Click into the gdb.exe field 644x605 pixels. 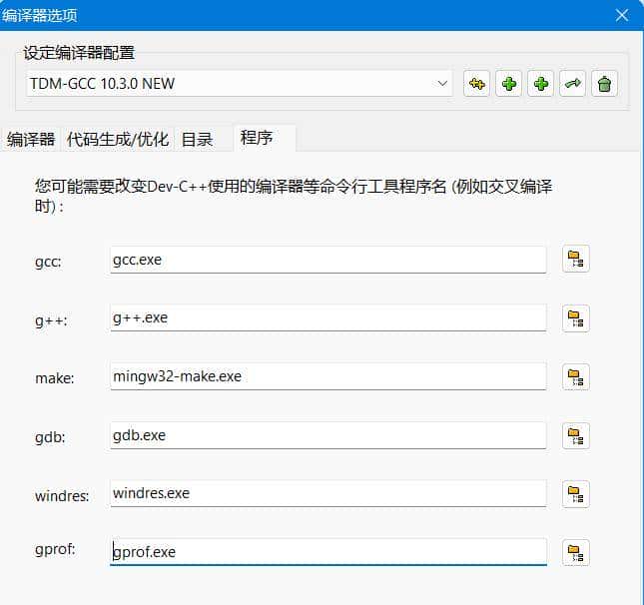click(x=328, y=435)
